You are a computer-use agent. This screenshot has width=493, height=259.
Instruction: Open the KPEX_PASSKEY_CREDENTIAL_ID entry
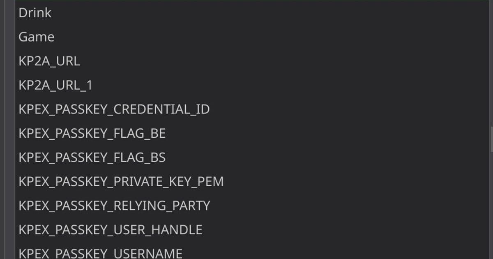(x=114, y=109)
